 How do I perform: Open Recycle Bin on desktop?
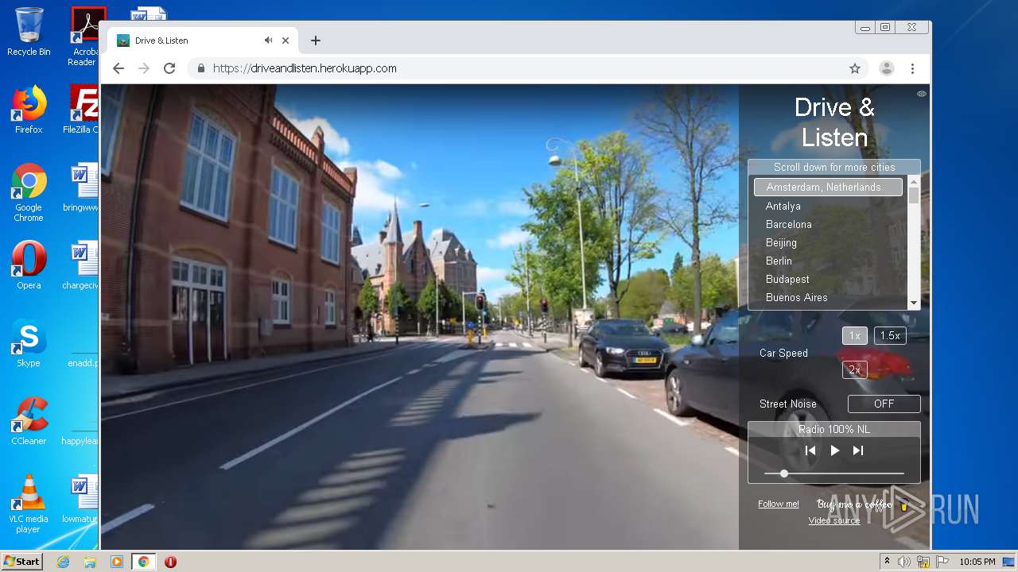[29, 33]
